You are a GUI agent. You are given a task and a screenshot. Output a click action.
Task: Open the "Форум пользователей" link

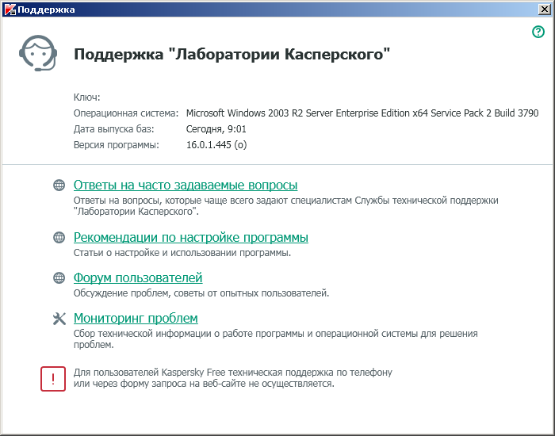point(138,277)
